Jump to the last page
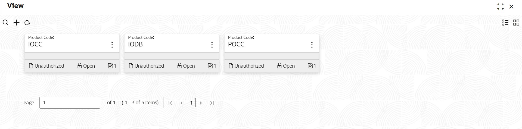This screenshot has height=129, width=522. 212,103
